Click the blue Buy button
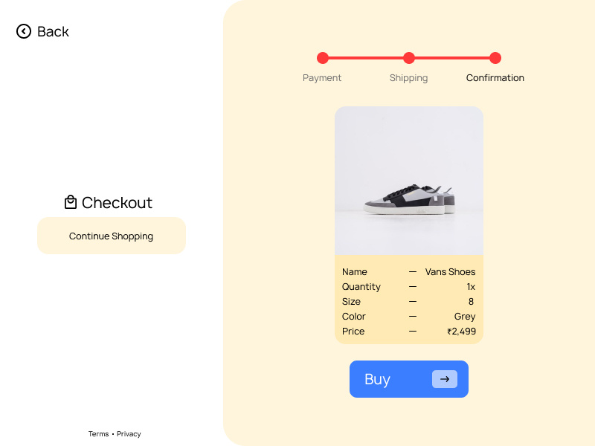The image size is (595, 446). click(409, 379)
